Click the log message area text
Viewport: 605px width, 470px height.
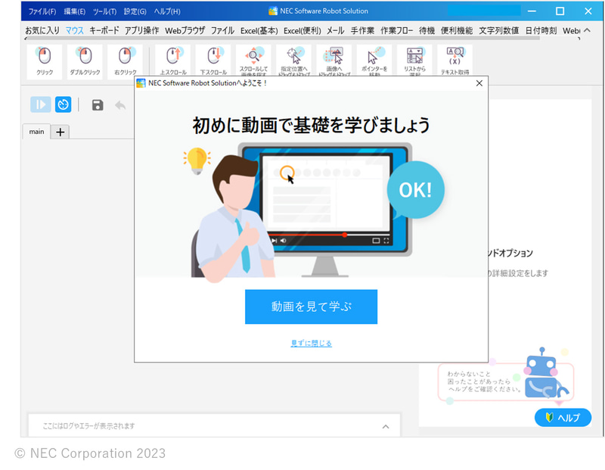coord(88,426)
